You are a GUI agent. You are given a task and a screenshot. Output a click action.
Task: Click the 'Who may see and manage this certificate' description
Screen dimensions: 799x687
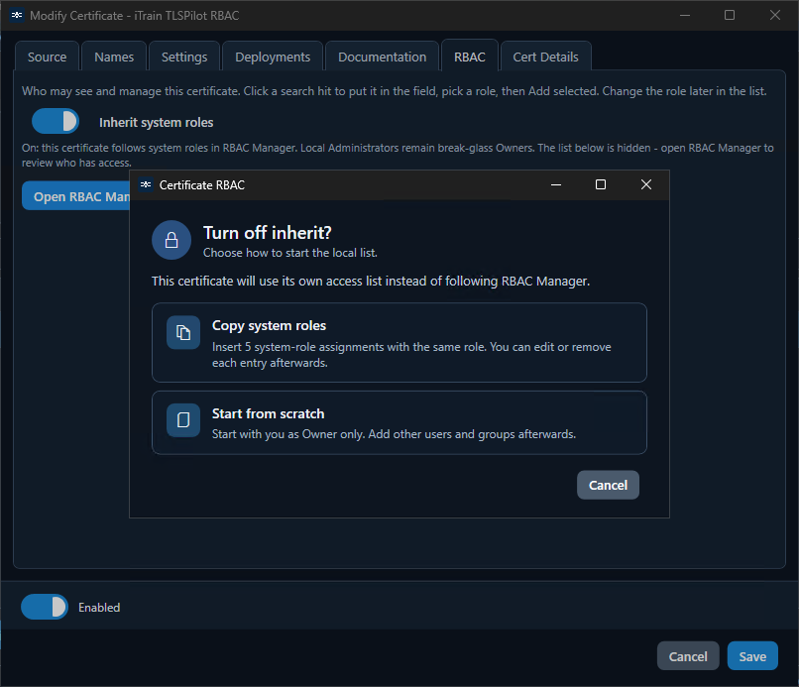click(395, 91)
